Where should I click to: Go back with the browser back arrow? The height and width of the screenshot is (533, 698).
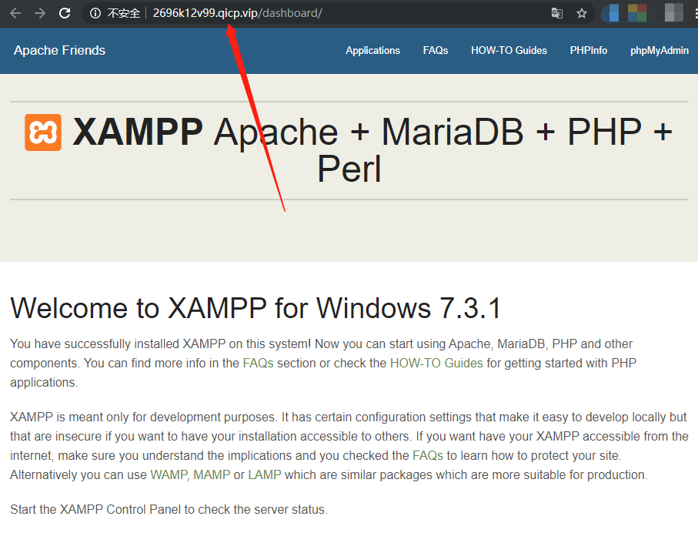click(15, 13)
